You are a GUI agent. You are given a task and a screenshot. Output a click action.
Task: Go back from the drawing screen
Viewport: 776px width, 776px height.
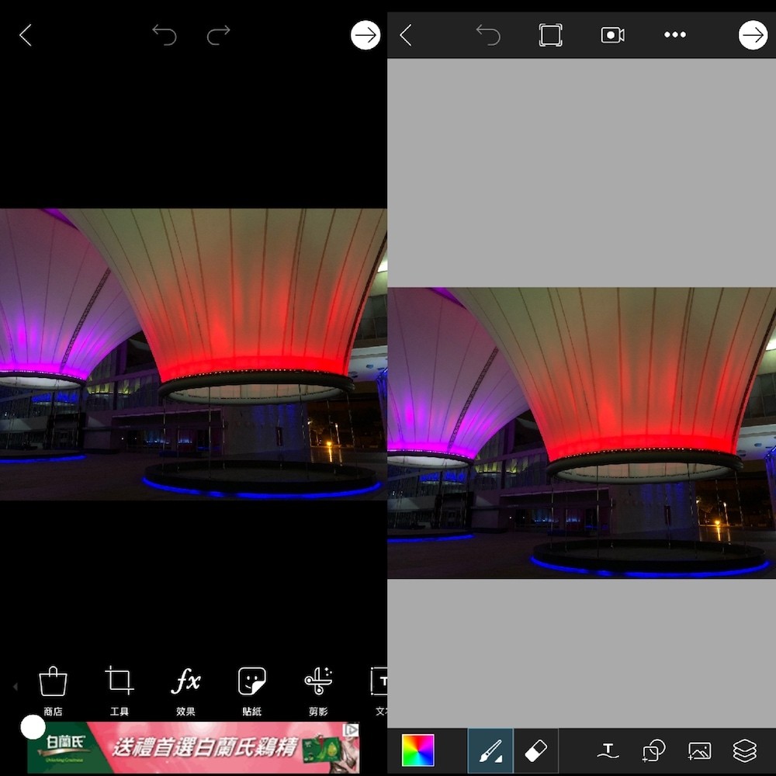pos(405,35)
